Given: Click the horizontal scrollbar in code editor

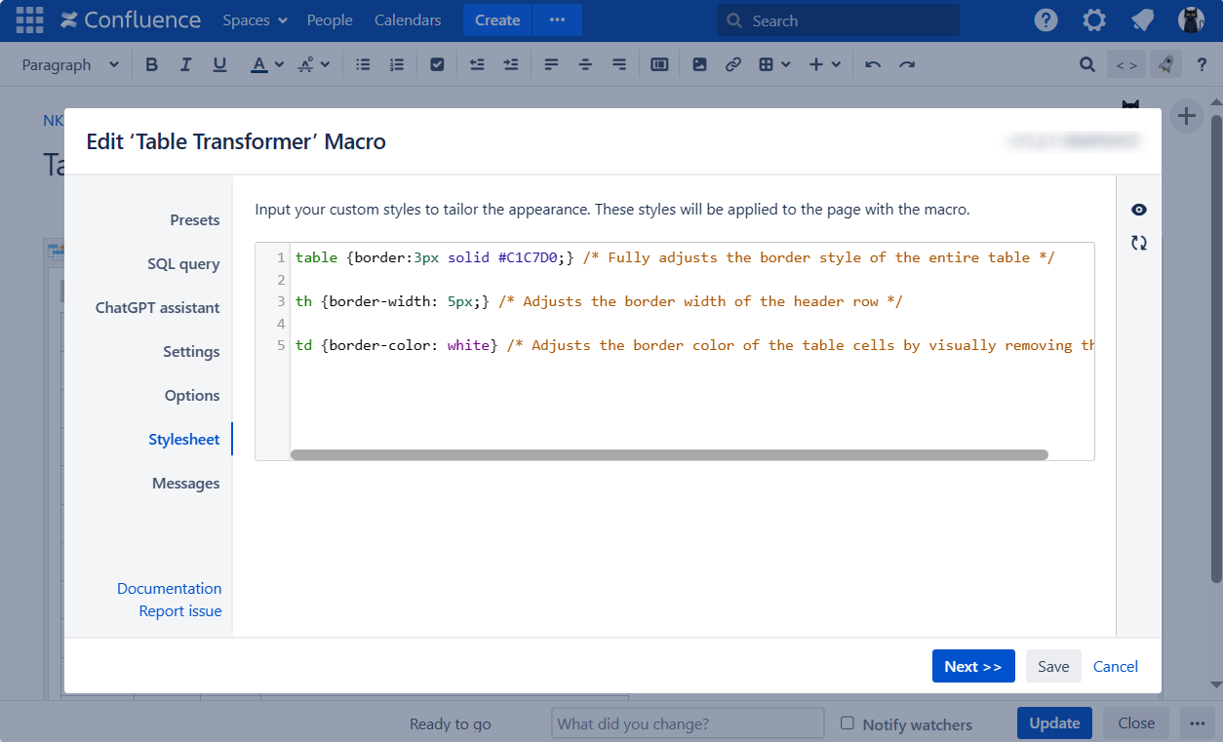Looking at the screenshot, I should (669, 454).
